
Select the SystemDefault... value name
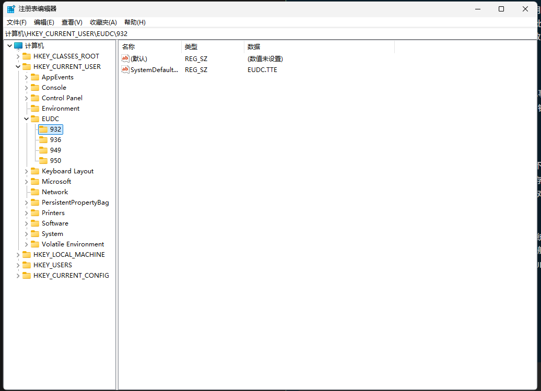(x=154, y=69)
